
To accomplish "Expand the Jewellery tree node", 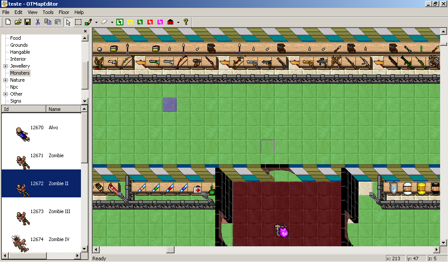I will 5,66.
